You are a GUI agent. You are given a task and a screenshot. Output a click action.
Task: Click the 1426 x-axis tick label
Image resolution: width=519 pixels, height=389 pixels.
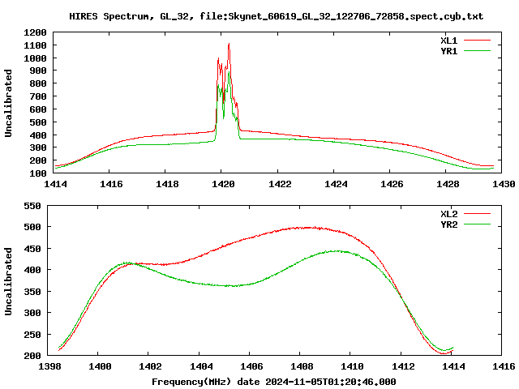392,184
